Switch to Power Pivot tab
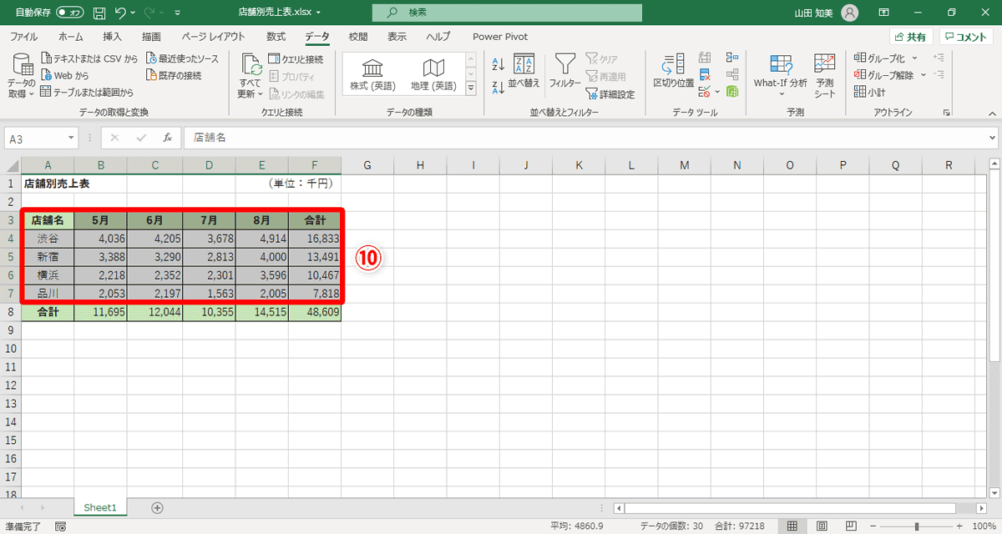 [500, 37]
